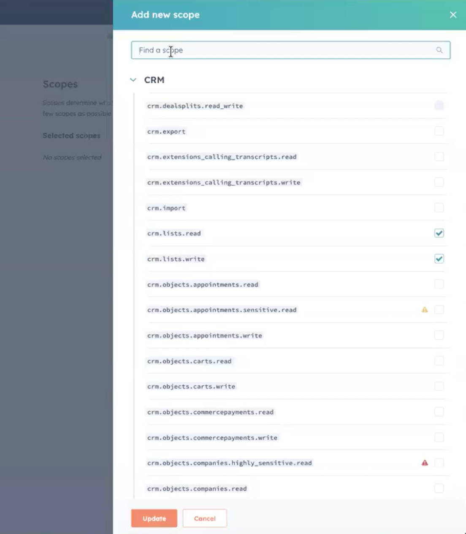Select crm.objects.carts.read checkbox
This screenshot has height=534, width=466.
point(439,361)
